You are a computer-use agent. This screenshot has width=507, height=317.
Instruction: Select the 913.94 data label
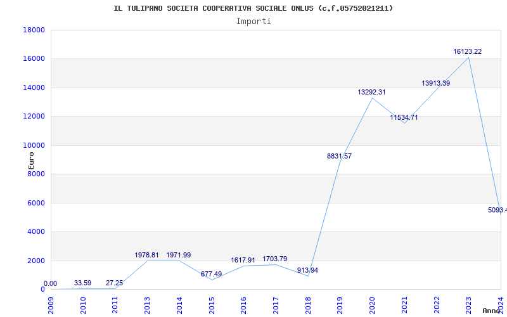[x=307, y=271]
